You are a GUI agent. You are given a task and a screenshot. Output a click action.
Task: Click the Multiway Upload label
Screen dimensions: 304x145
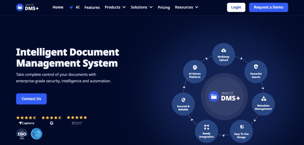[224, 58]
